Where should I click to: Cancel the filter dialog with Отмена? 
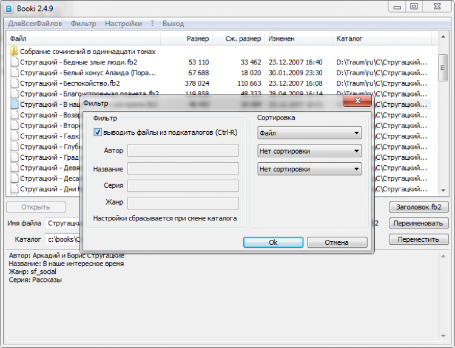tap(337, 242)
